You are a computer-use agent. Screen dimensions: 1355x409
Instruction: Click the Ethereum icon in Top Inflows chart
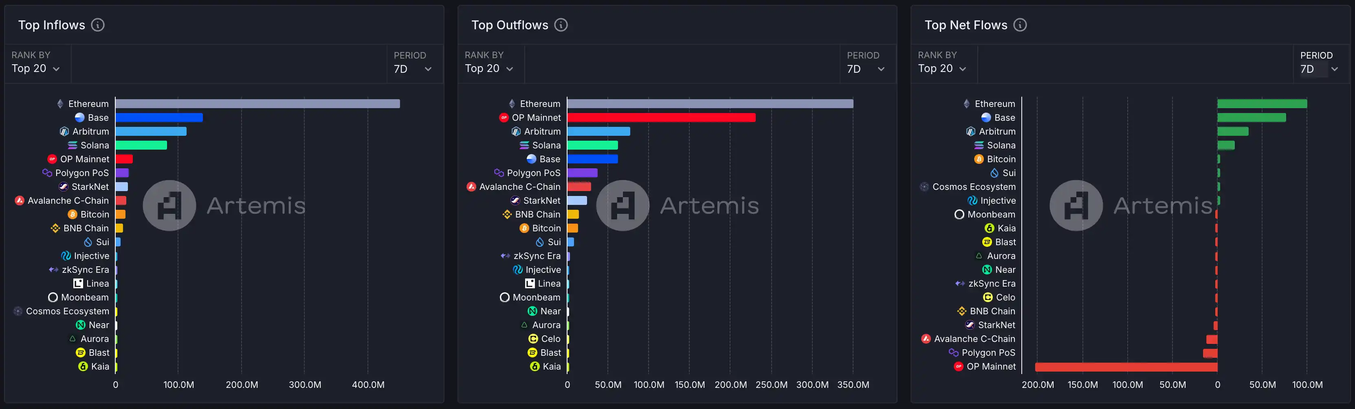pos(60,104)
